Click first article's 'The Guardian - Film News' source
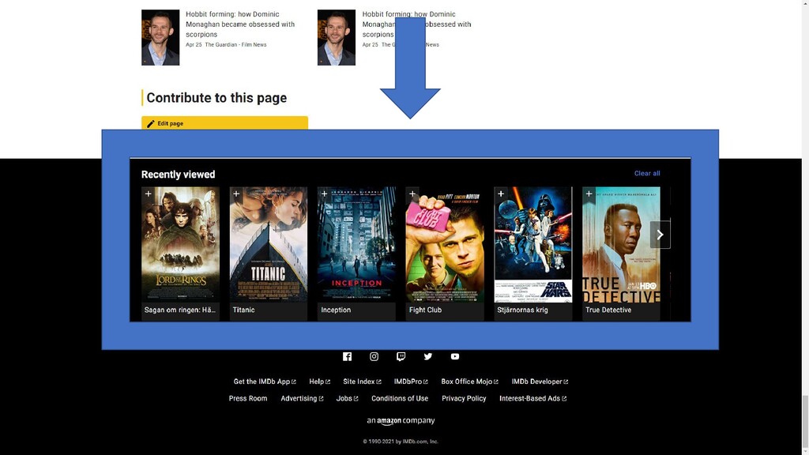 [235, 45]
